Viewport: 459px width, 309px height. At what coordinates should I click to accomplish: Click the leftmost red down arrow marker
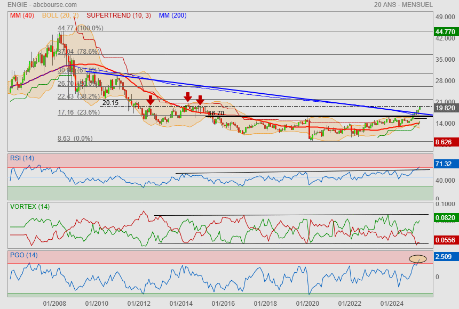coord(151,100)
